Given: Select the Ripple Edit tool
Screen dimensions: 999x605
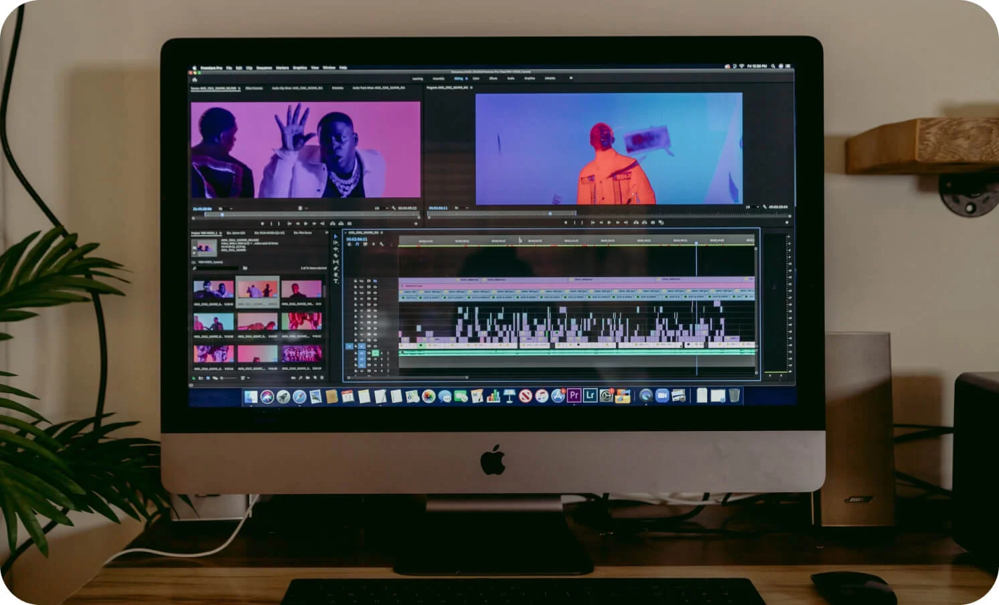Looking at the screenshot, I should (x=335, y=249).
